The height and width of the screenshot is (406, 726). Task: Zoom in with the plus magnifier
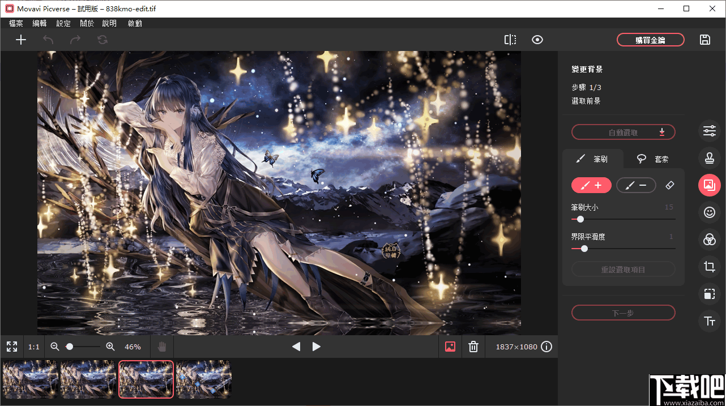click(110, 347)
